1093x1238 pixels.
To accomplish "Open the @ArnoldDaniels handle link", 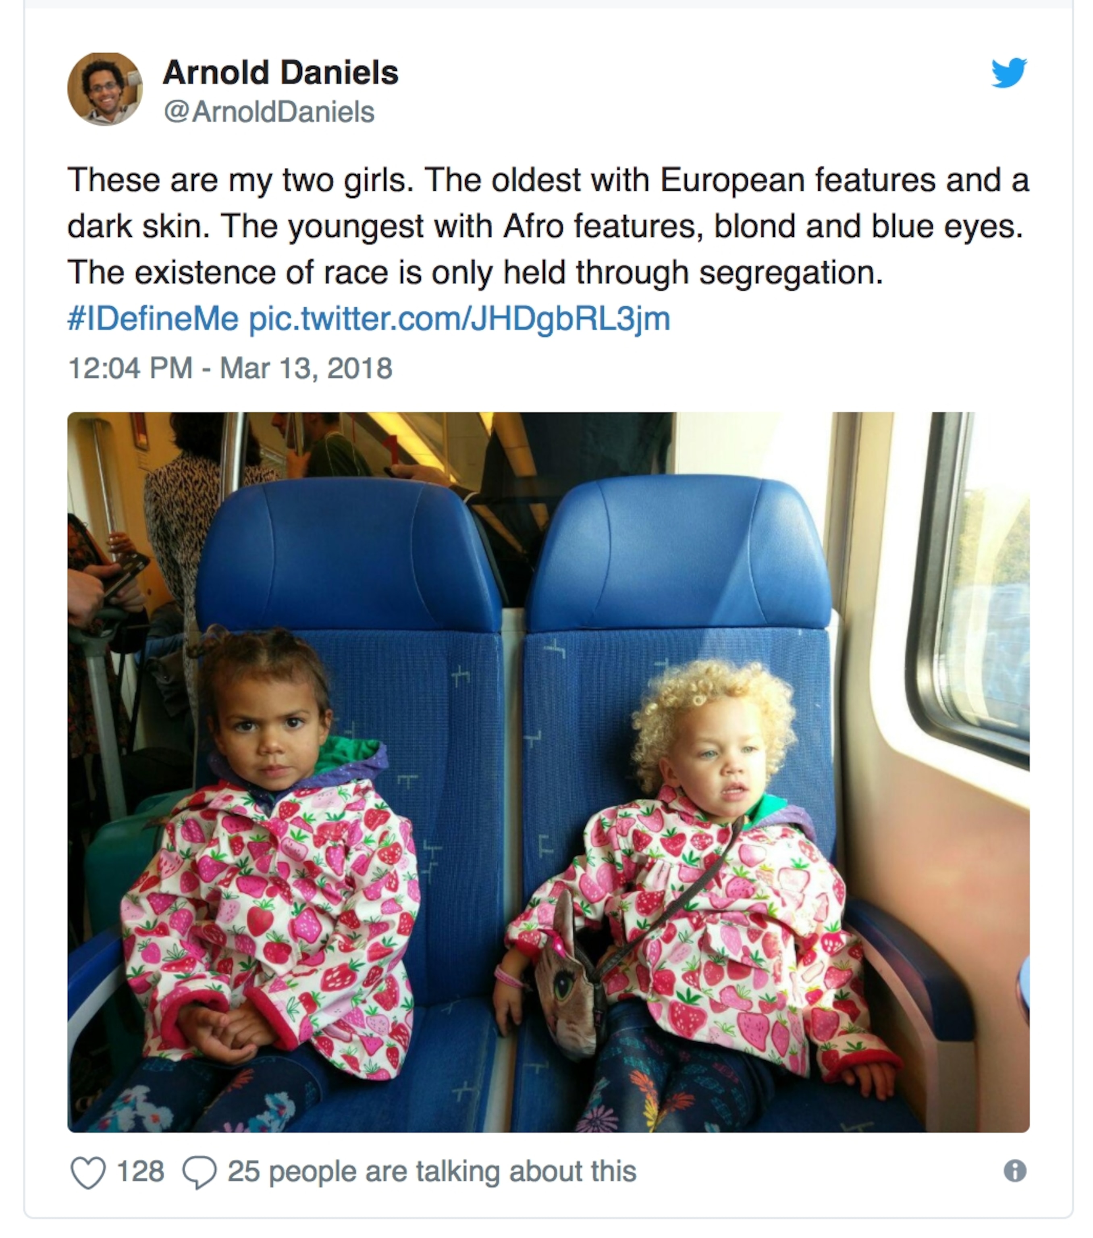I will [x=269, y=112].
